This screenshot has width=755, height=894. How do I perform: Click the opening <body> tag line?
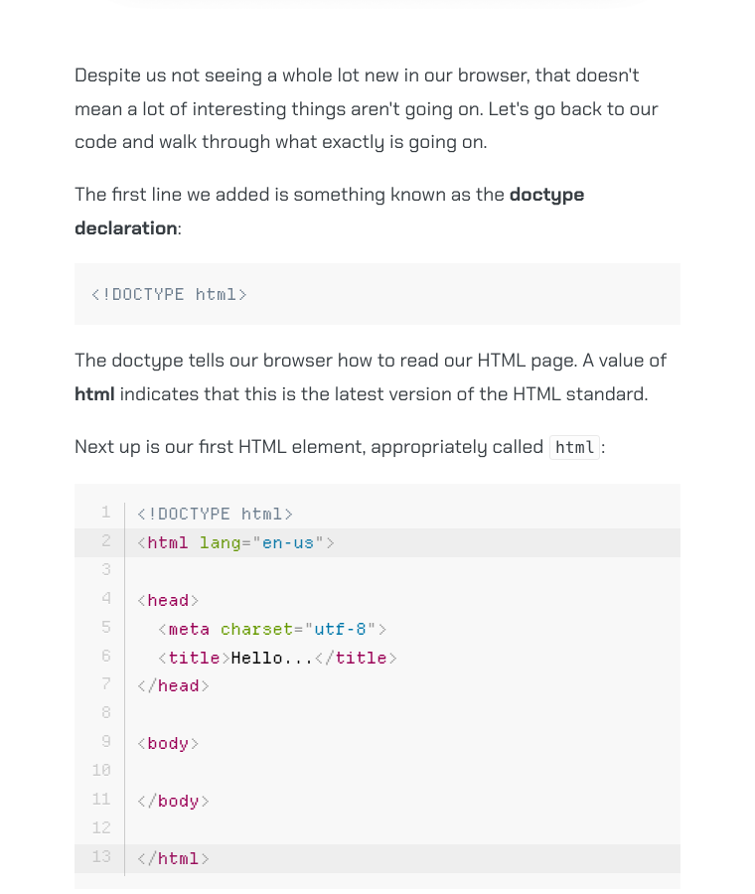168,743
